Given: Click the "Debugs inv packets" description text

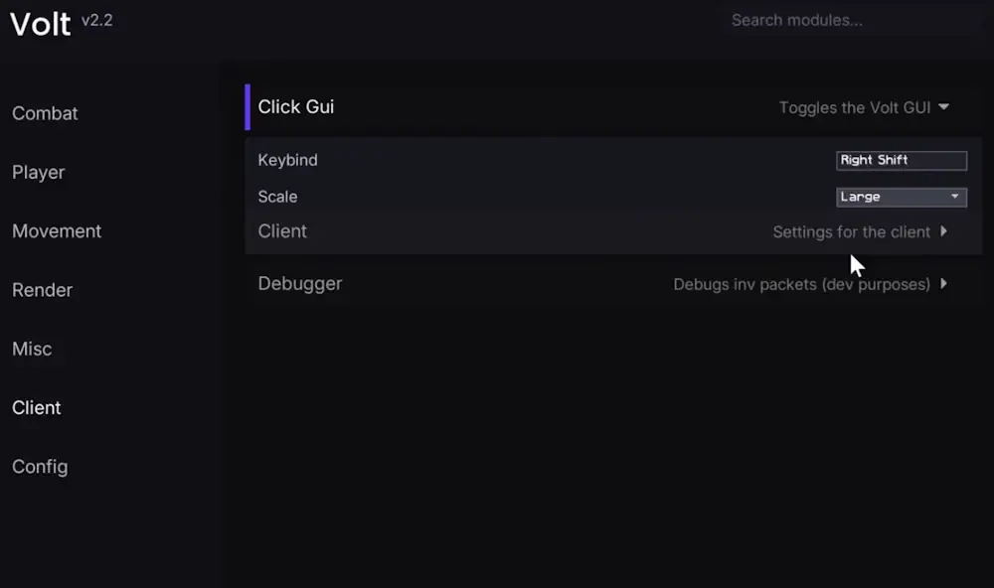Looking at the screenshot, I should pos(801,284).
